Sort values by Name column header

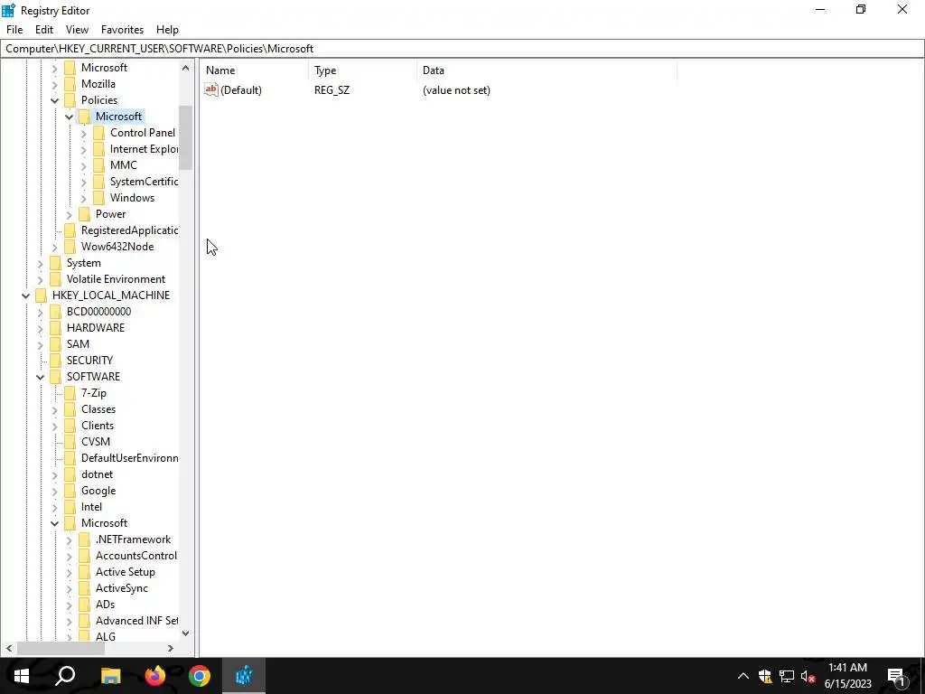[254, 70]
